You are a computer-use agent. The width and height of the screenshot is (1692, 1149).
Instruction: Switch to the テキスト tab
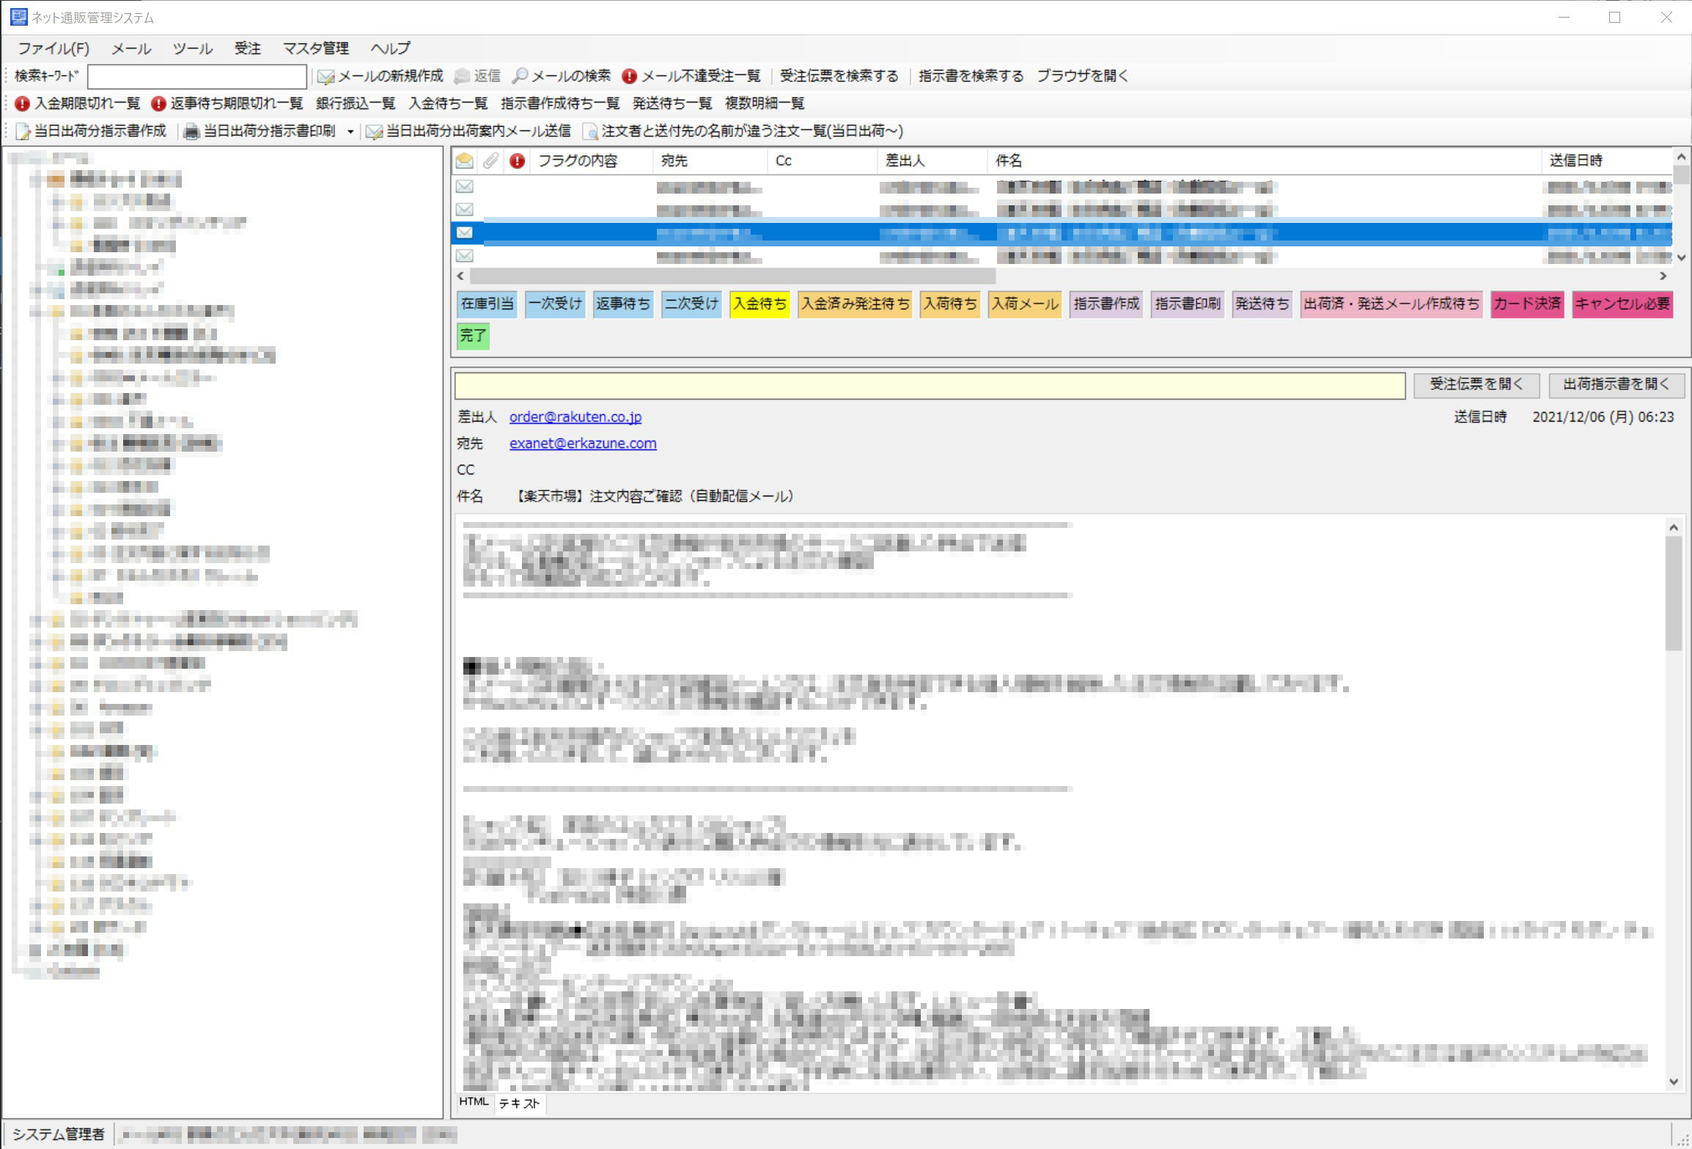tap(519, 1103)
